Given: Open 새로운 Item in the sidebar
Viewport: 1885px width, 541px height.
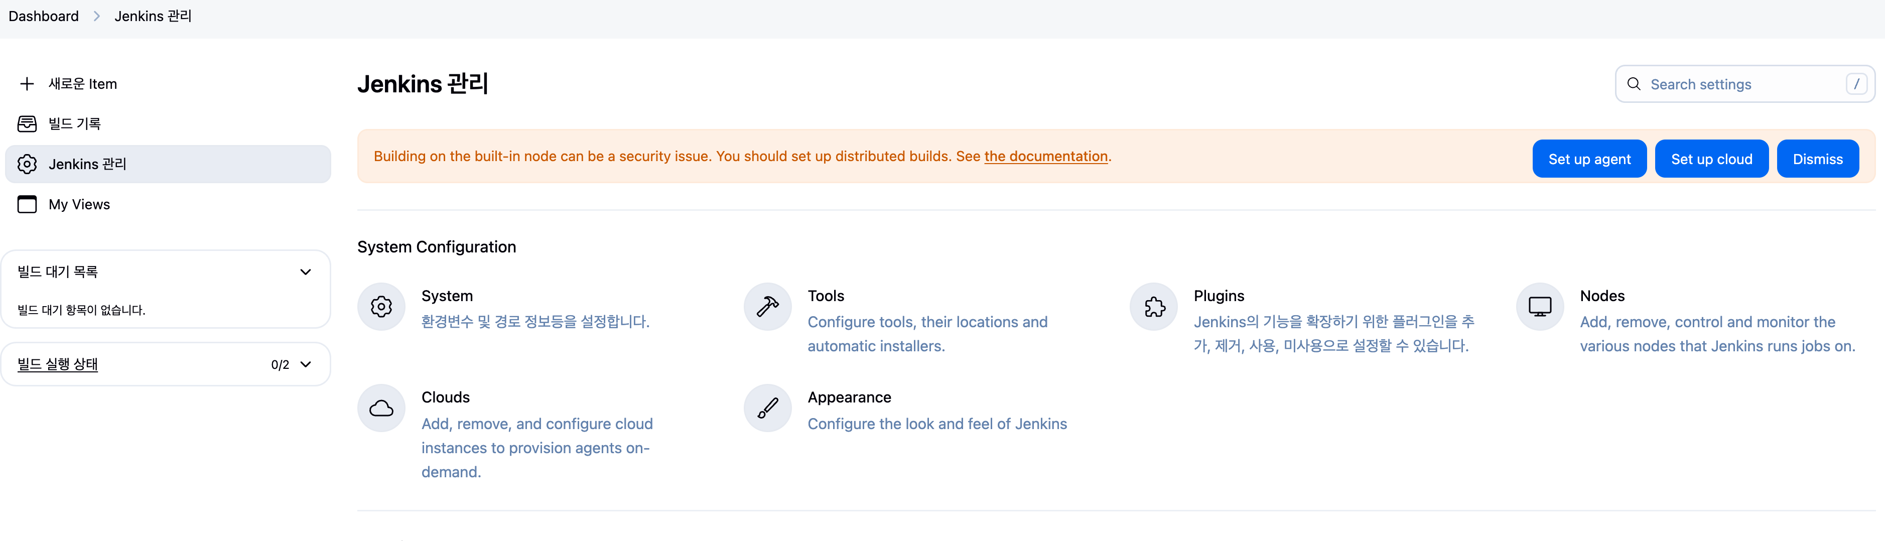Looking at the screenshot, I should click(x=168, y=84).
